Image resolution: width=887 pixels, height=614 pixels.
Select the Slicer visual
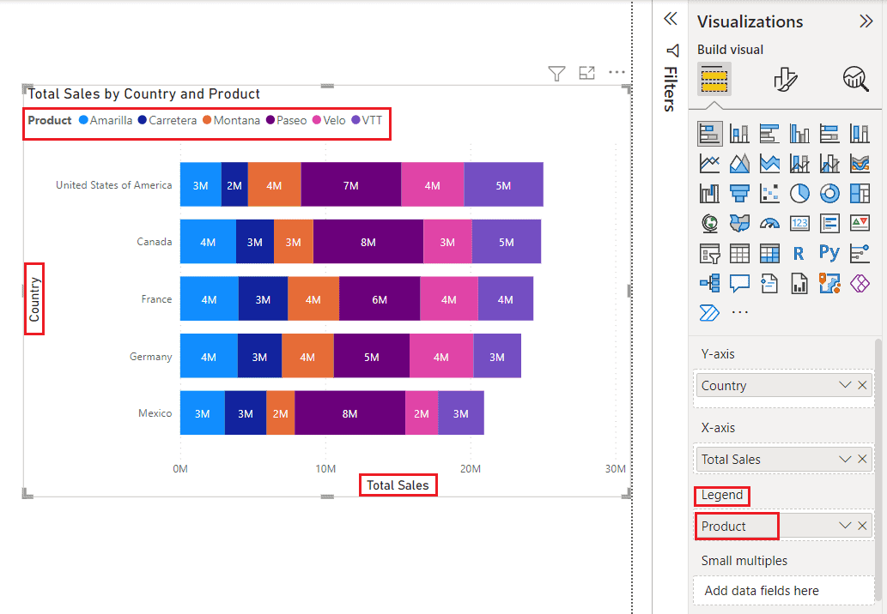(x=709, y=254)
